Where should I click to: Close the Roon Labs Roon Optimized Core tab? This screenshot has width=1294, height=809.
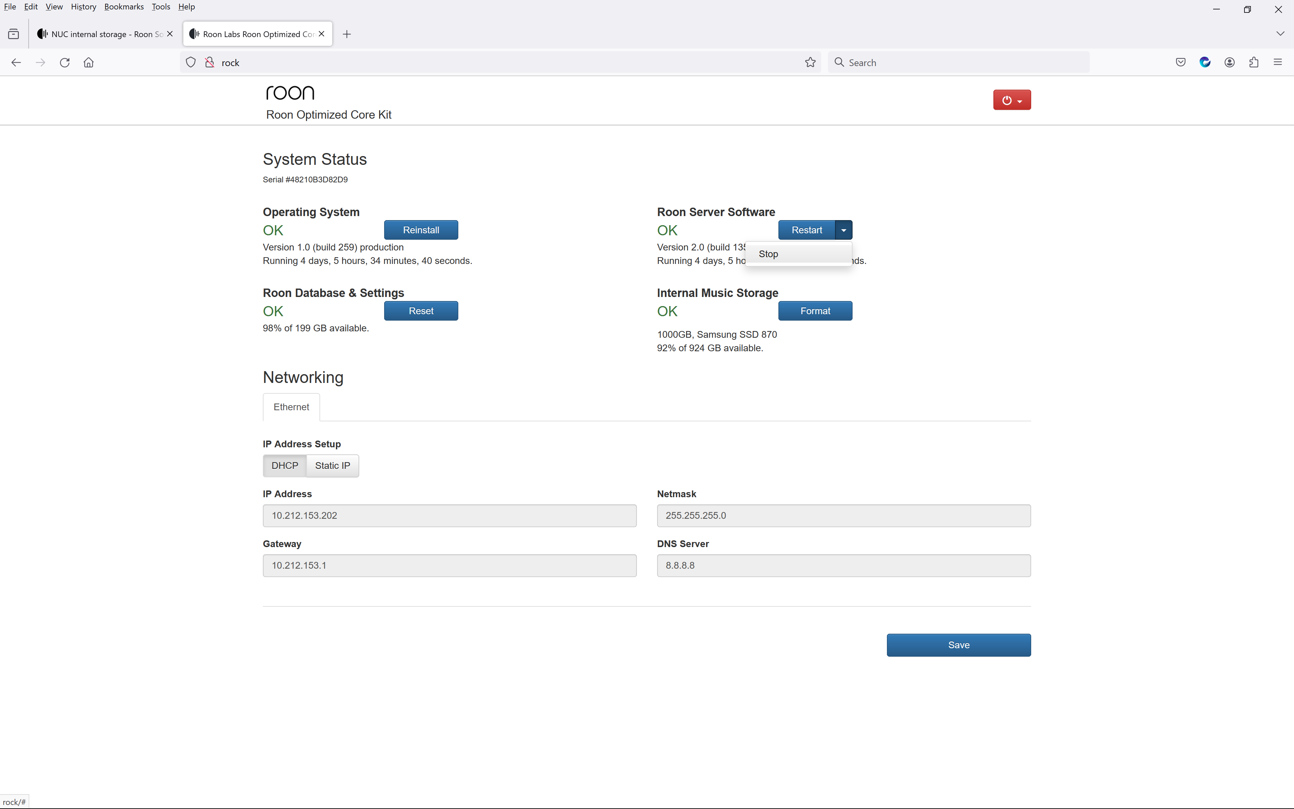321,34
